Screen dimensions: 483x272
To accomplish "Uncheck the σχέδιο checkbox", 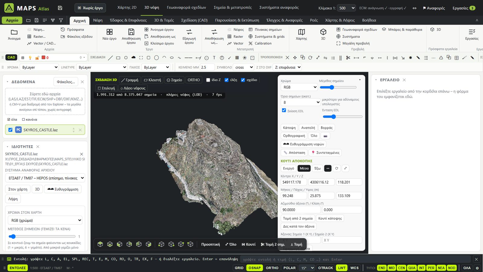I will coord(243,80).
